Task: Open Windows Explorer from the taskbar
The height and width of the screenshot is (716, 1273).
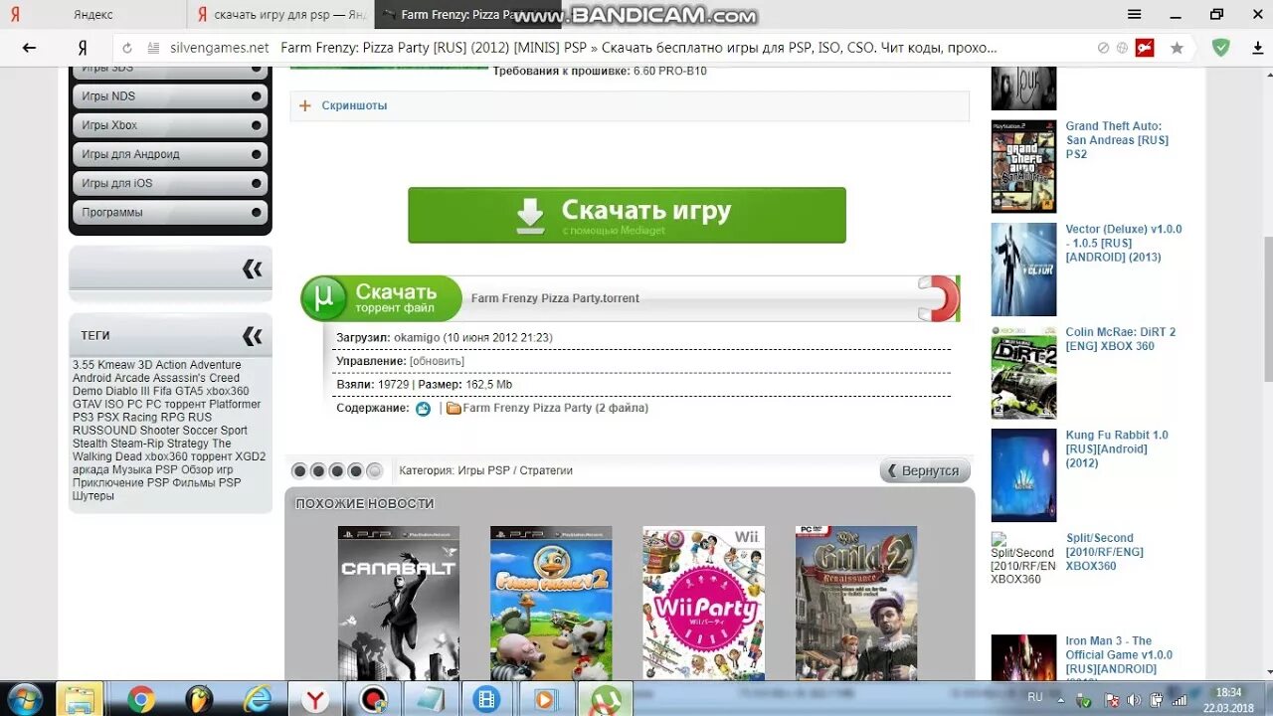Action: click(x=81, y=699)
